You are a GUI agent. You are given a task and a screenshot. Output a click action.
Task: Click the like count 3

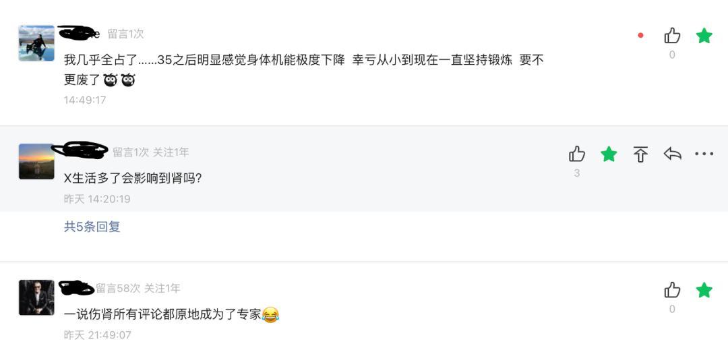coord(577,173)
